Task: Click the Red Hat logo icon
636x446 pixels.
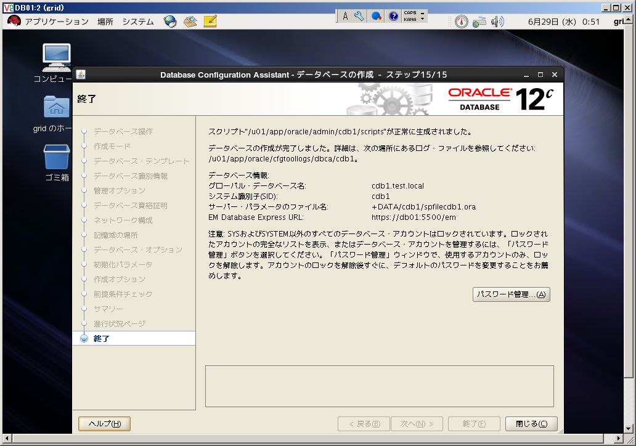Action: coord(14,21)
